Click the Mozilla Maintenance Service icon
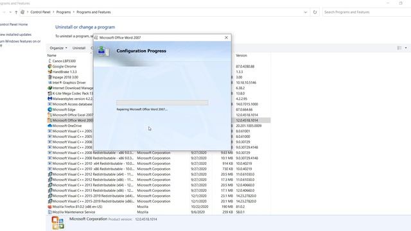The width and height of the screenshot is (411, 231). pos(50,212)
